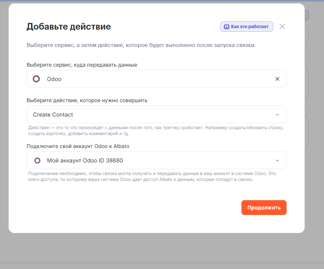Click the hint text starting with "Действие — это"
This screenshot has height=269, width=324.
click(x=156, y=130)
